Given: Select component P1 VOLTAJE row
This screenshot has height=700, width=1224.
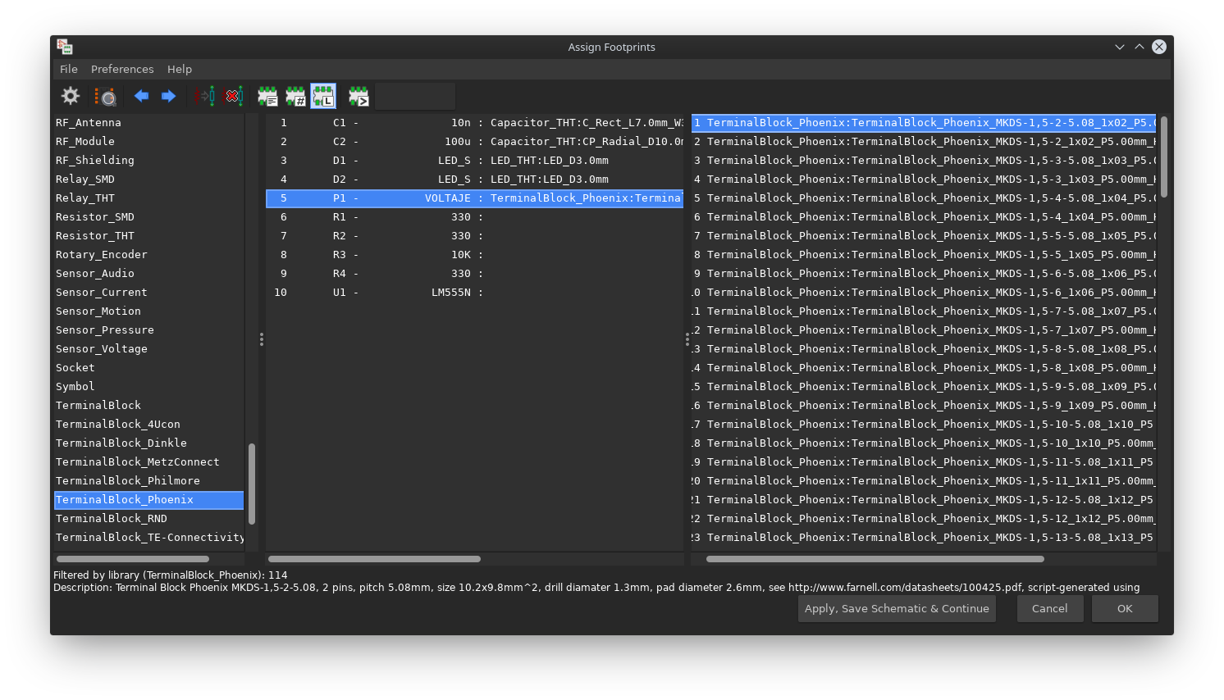Looking at the screenshot, I should tap(475, 198).
